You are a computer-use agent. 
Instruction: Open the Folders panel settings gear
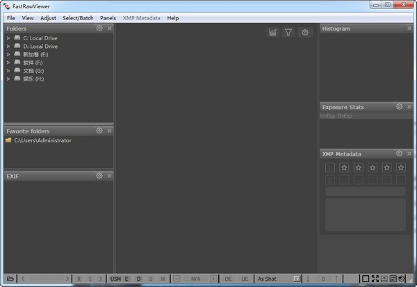pyautogui.click(x=99, y=28)
